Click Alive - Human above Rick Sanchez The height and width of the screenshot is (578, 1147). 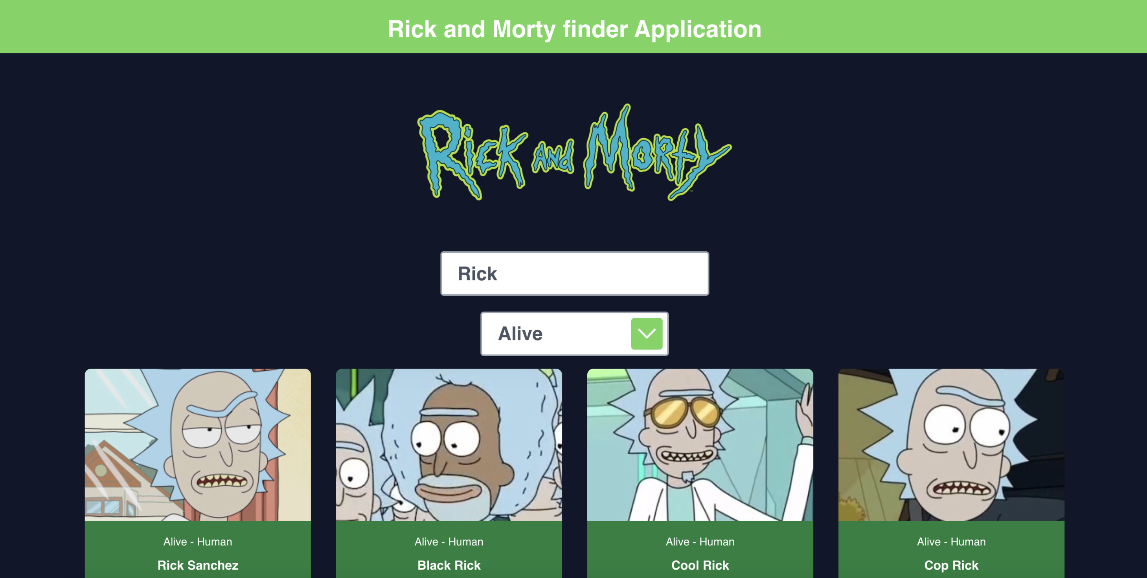(x=198, y=541)
